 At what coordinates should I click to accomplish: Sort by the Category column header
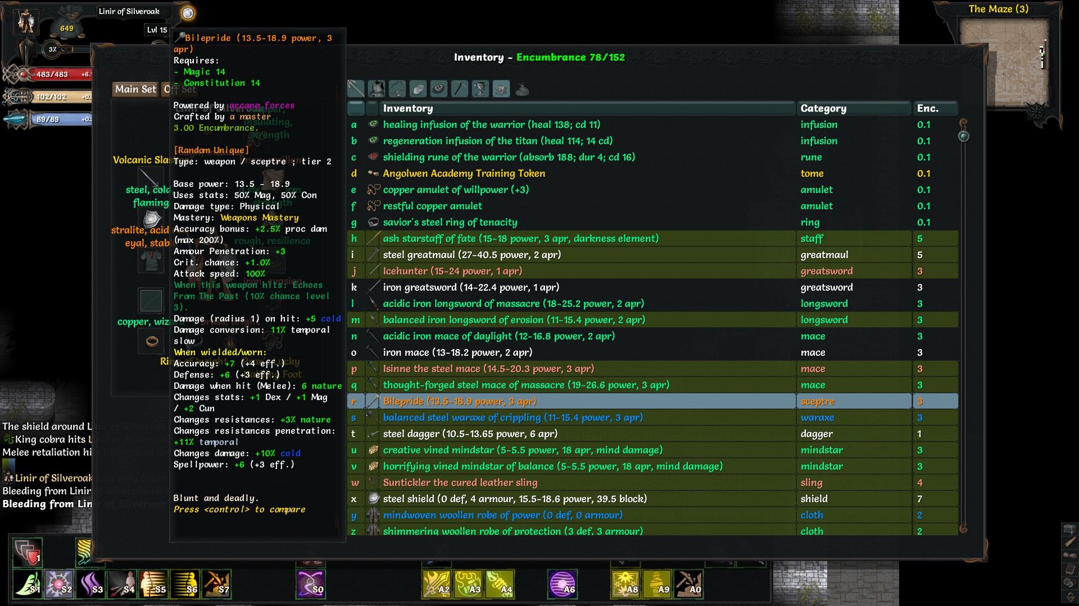point(854,108)
